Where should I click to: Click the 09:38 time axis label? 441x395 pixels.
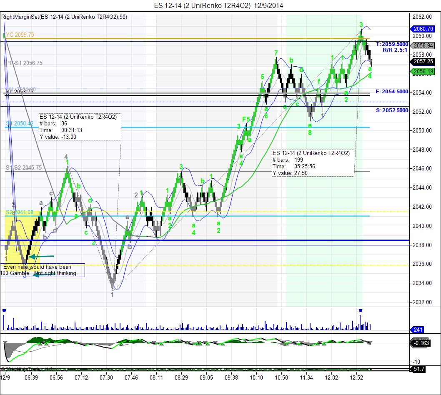(x=231, y=377)
